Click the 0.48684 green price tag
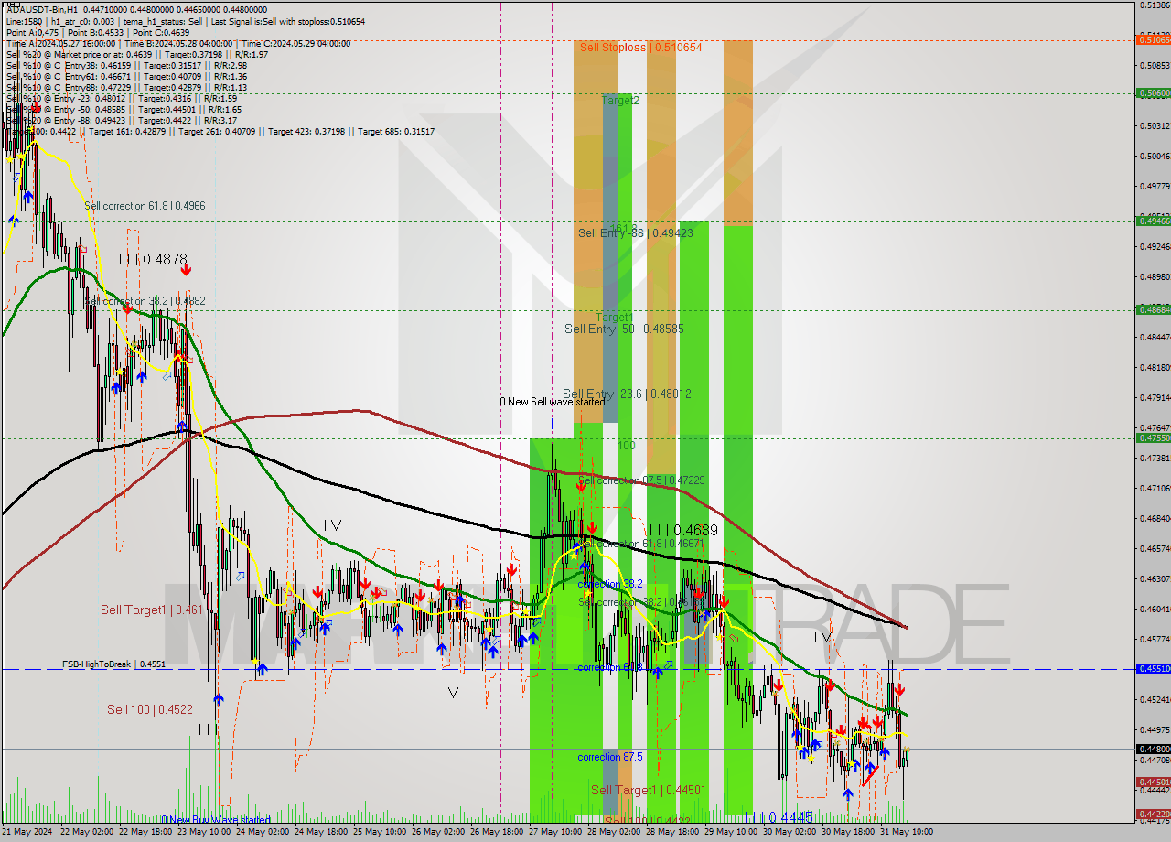 point(1153,309)
